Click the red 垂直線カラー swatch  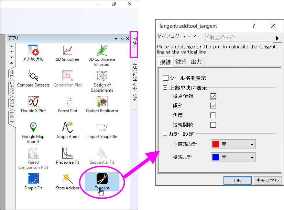(216, 144)
